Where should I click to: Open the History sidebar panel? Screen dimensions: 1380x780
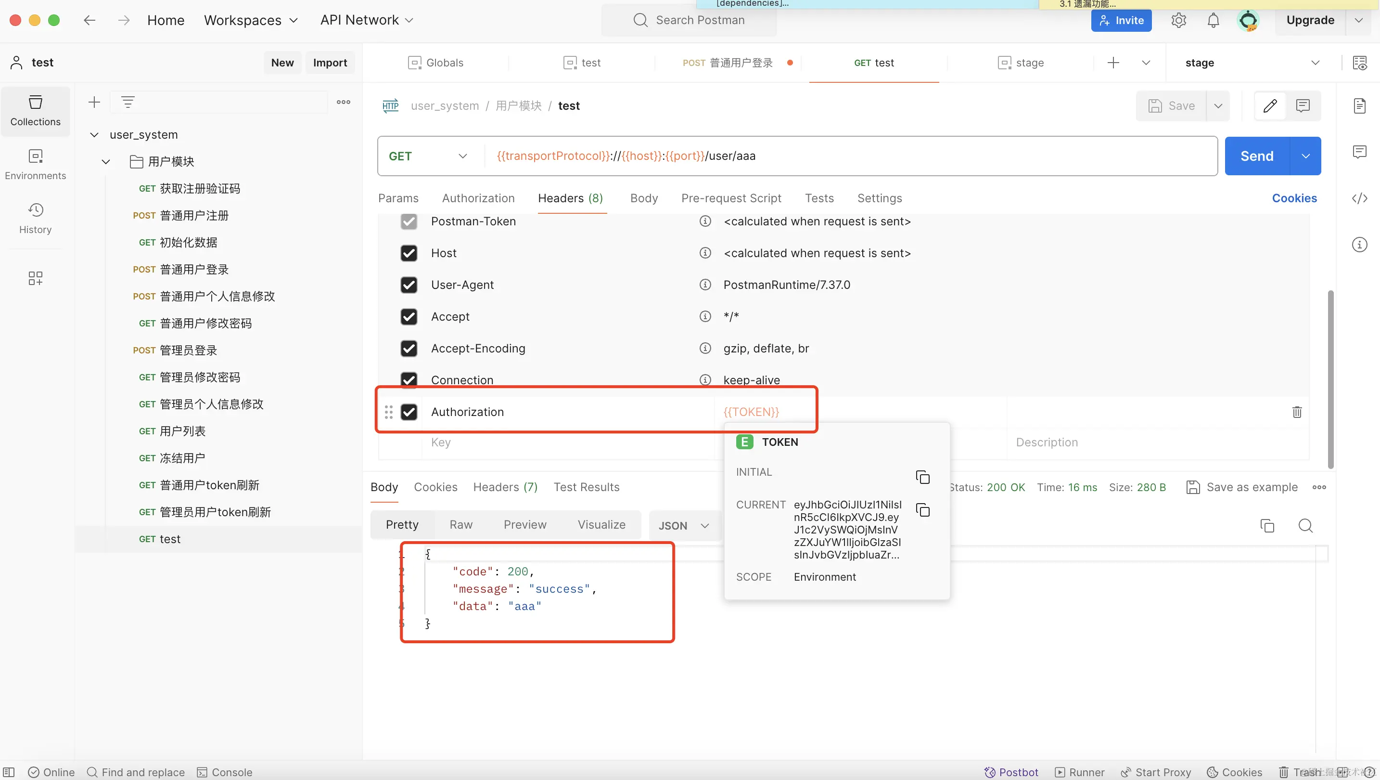pyautogui.click(x=35, y=218)
